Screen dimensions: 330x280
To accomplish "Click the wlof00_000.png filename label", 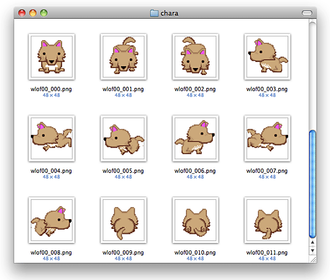I will 51,89.
